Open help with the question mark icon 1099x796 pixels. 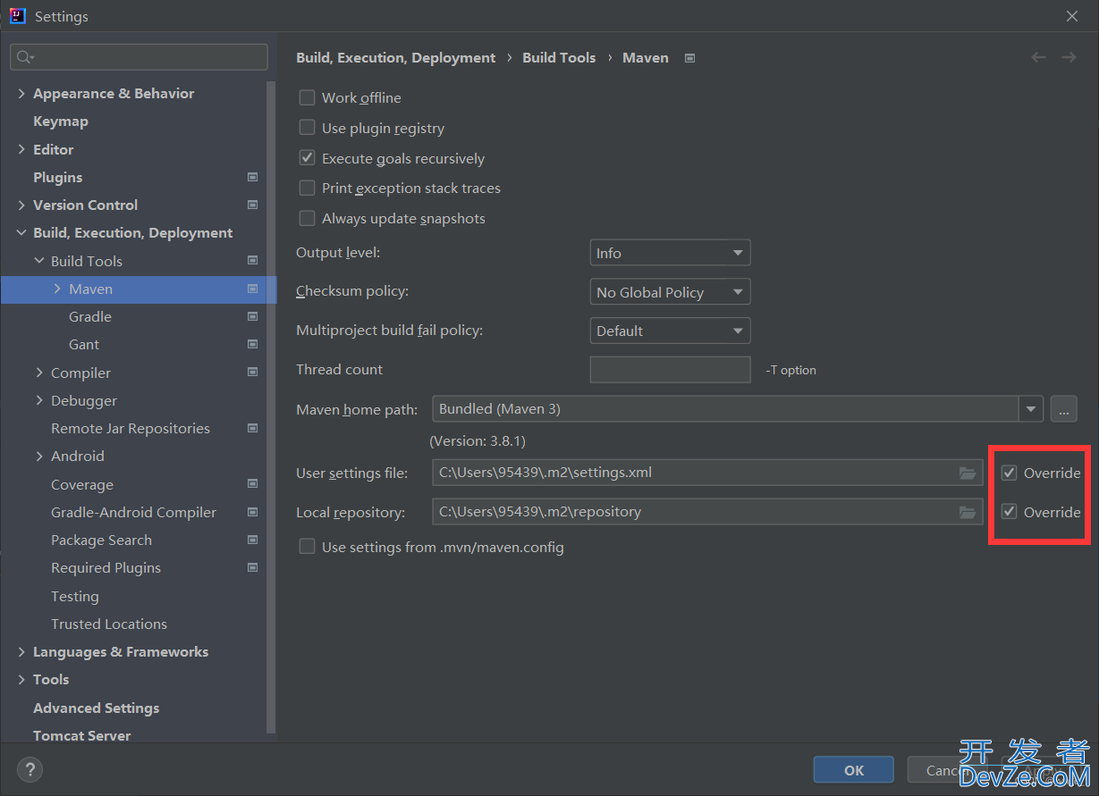[30, 769]
